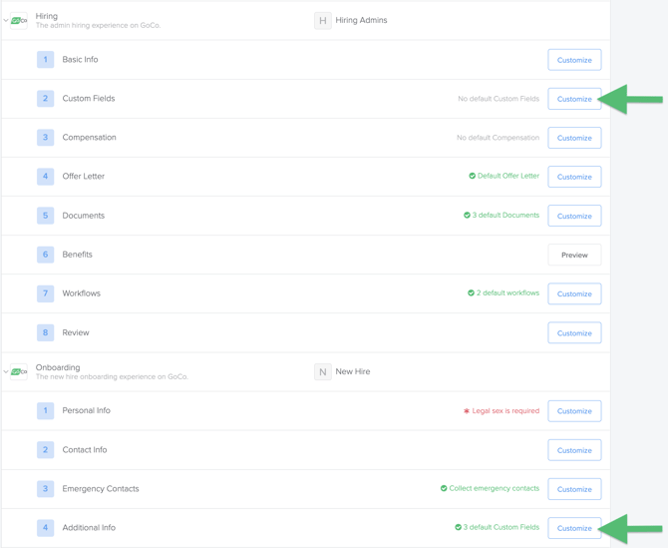The image size is (668, 548).
Task: Select step 2 badge for Custom Fields
Action: [45, 99]
